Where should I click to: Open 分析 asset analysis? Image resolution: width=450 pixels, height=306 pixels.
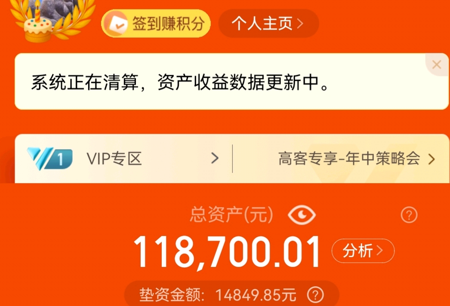click(363, 251)
